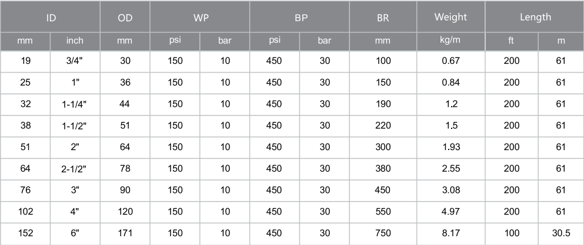The height and width of the screenshot is (245, 584).
Task: Click the 1-1/4" inch size cell
Action: [x=75, y=104]
